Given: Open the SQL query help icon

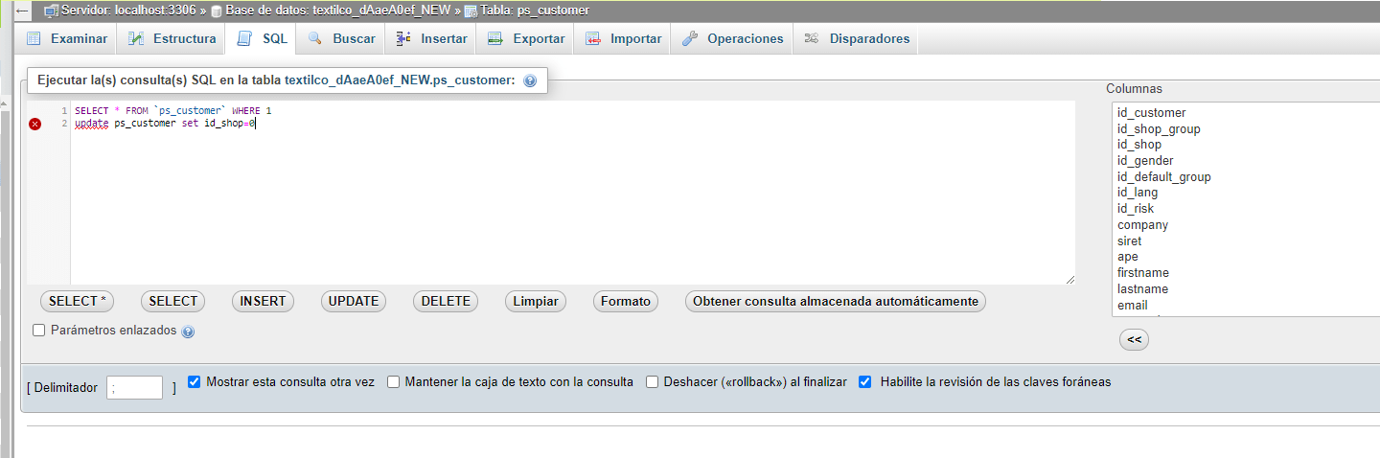Looking at the screenshot, I should click(x=530, y=81).
